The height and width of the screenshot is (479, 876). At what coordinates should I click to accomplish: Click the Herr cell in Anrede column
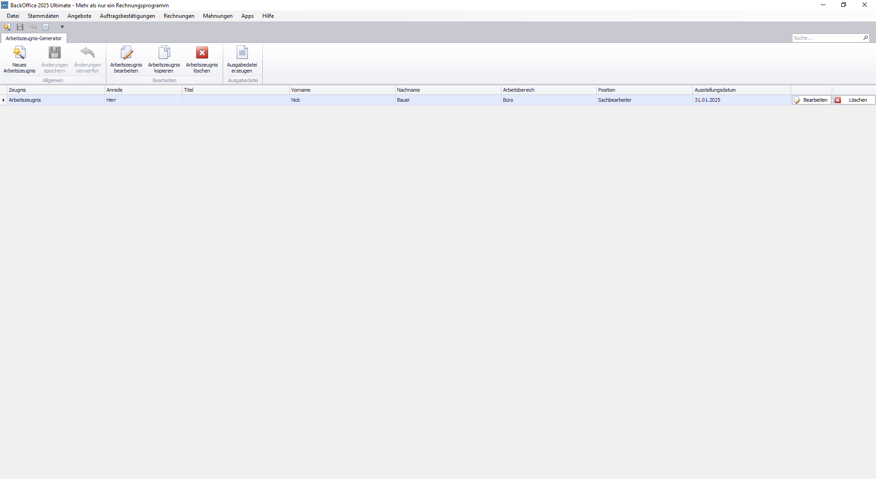[143, 100]
